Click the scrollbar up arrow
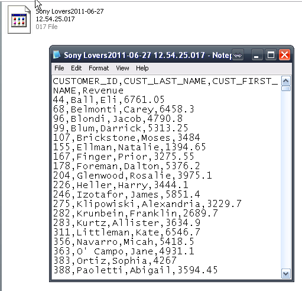The height and width of the screenshot is (291, 302). 286,81
